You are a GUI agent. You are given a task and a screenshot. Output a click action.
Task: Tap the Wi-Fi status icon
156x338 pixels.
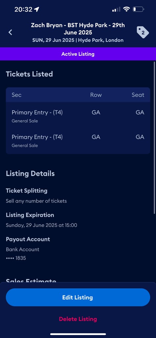tap(127, 9)
